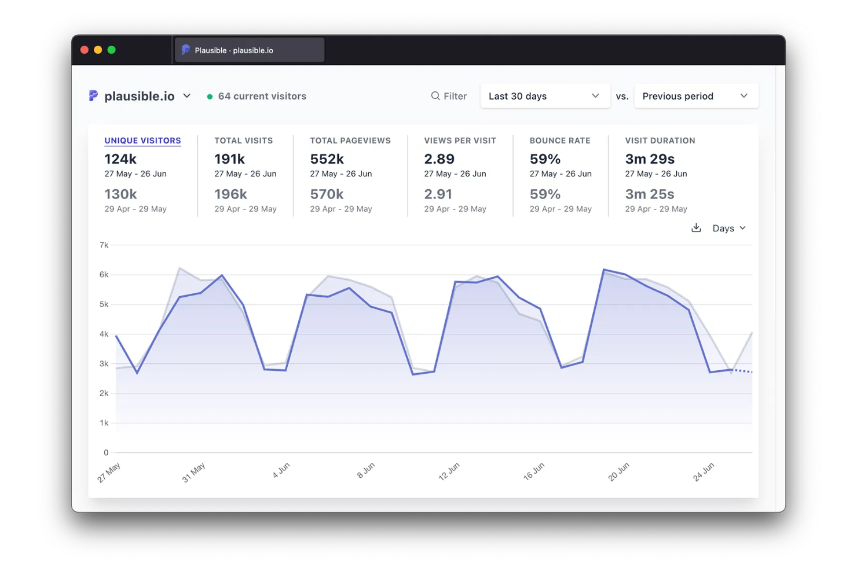
Task: Select the Unique Visitors metric
Action: (x=142, y=141)
